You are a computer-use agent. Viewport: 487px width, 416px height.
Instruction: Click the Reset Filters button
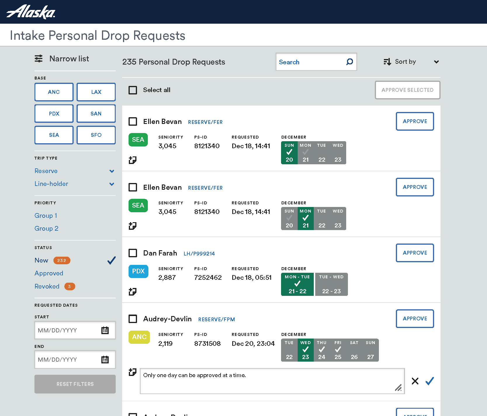pyautogui.click(x=75, y=384)
